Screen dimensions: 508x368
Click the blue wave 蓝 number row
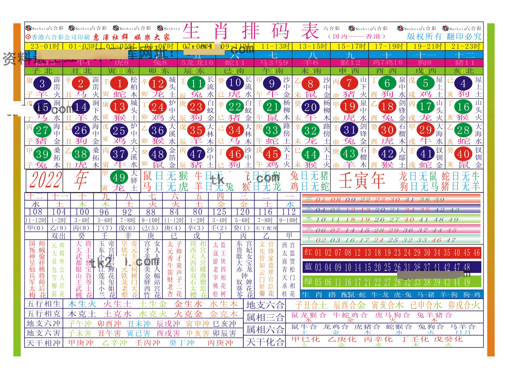pos(391,267)
